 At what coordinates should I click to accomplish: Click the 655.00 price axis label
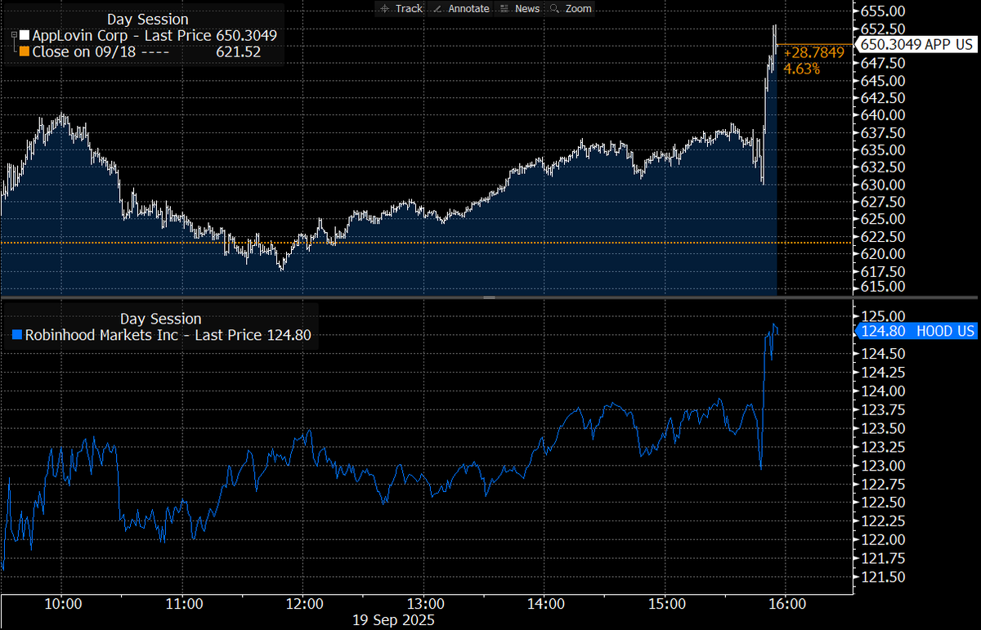(x=883, y=11)
